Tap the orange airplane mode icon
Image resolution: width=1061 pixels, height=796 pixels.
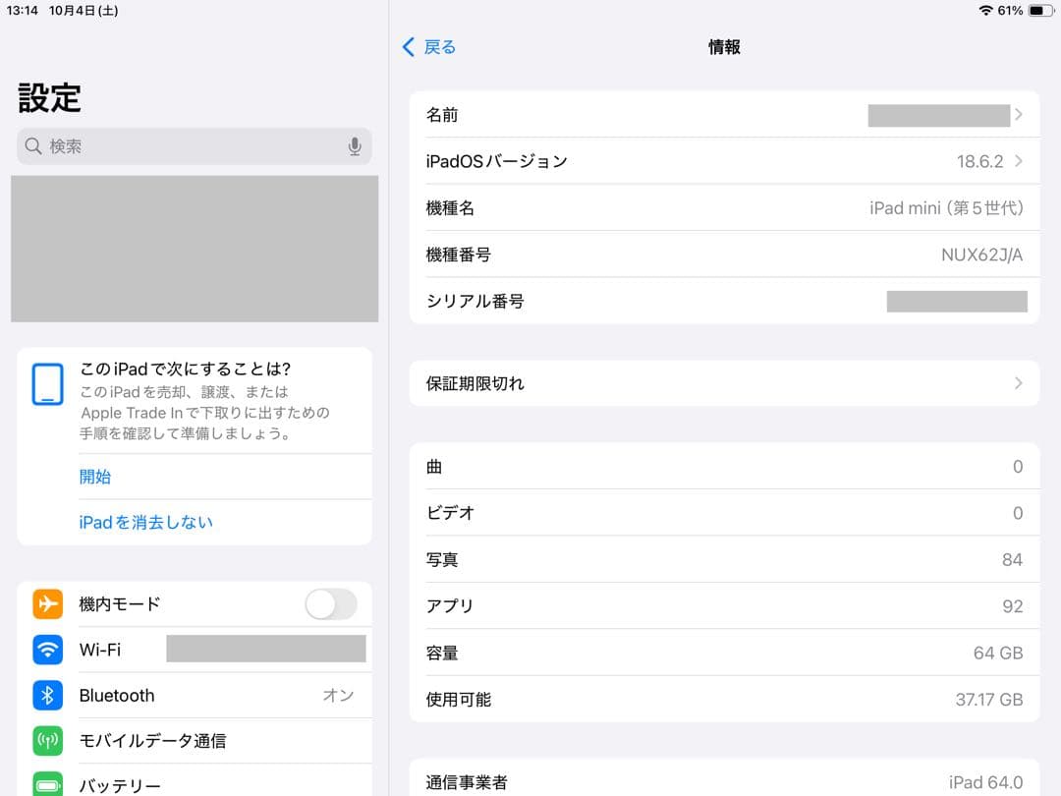coord(47,604)
